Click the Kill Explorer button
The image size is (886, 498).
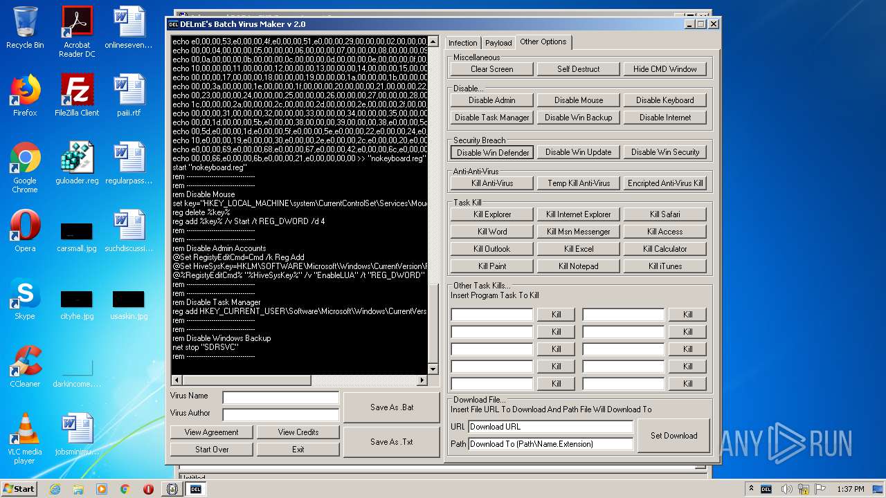tap(491, 214)
